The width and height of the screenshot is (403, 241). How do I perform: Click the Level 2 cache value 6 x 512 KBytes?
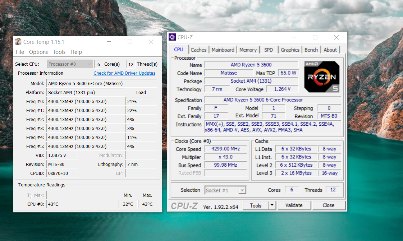tap(296, 165)
